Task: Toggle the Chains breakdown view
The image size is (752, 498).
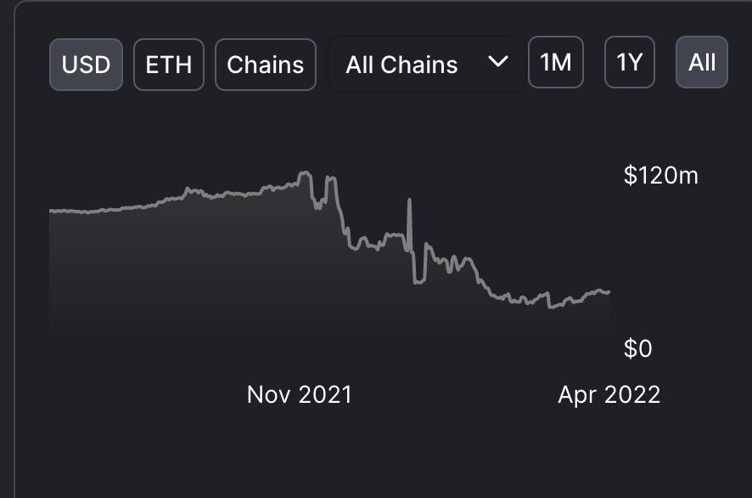Action: (266, 65)
